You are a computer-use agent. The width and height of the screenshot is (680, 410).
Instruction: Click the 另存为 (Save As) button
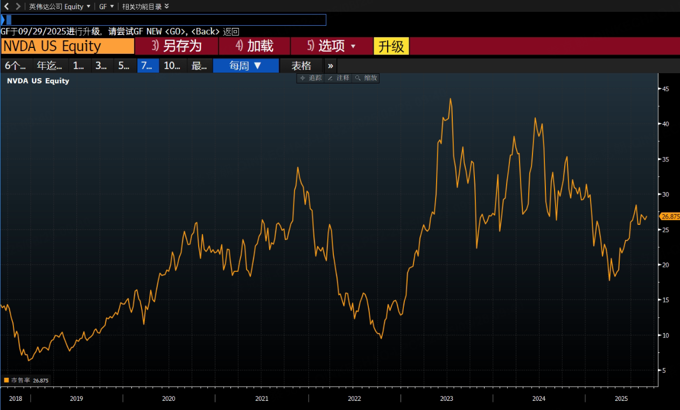click(x=177, y=46)
